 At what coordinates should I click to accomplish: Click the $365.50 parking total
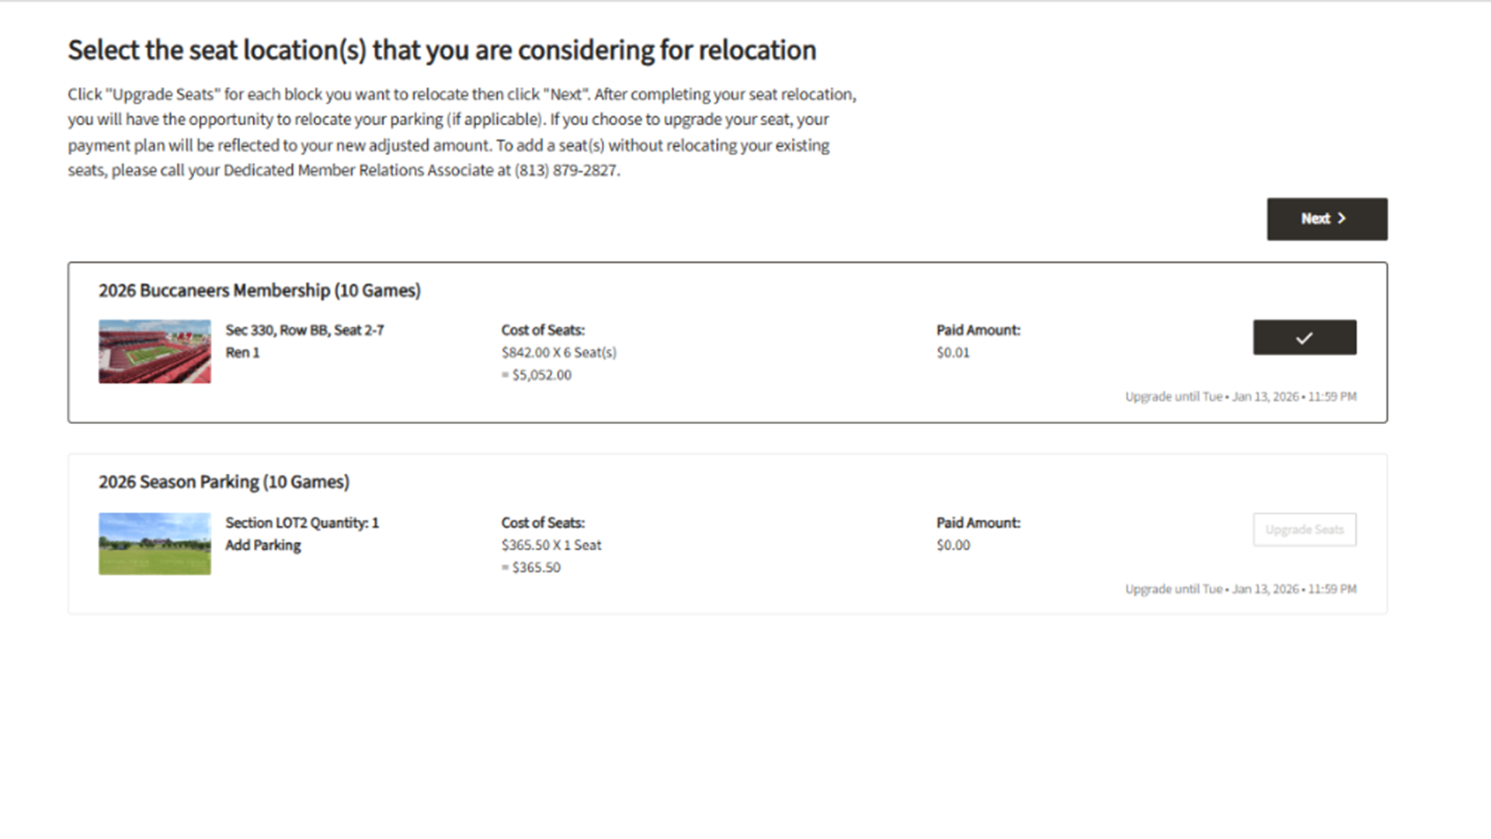click(x=535, y=568)
